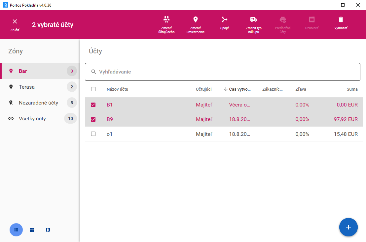Image resolution: width=366 pixels, height=242 pixels.
Task: Switch to list view layout
Action: (x=16, y=230)
